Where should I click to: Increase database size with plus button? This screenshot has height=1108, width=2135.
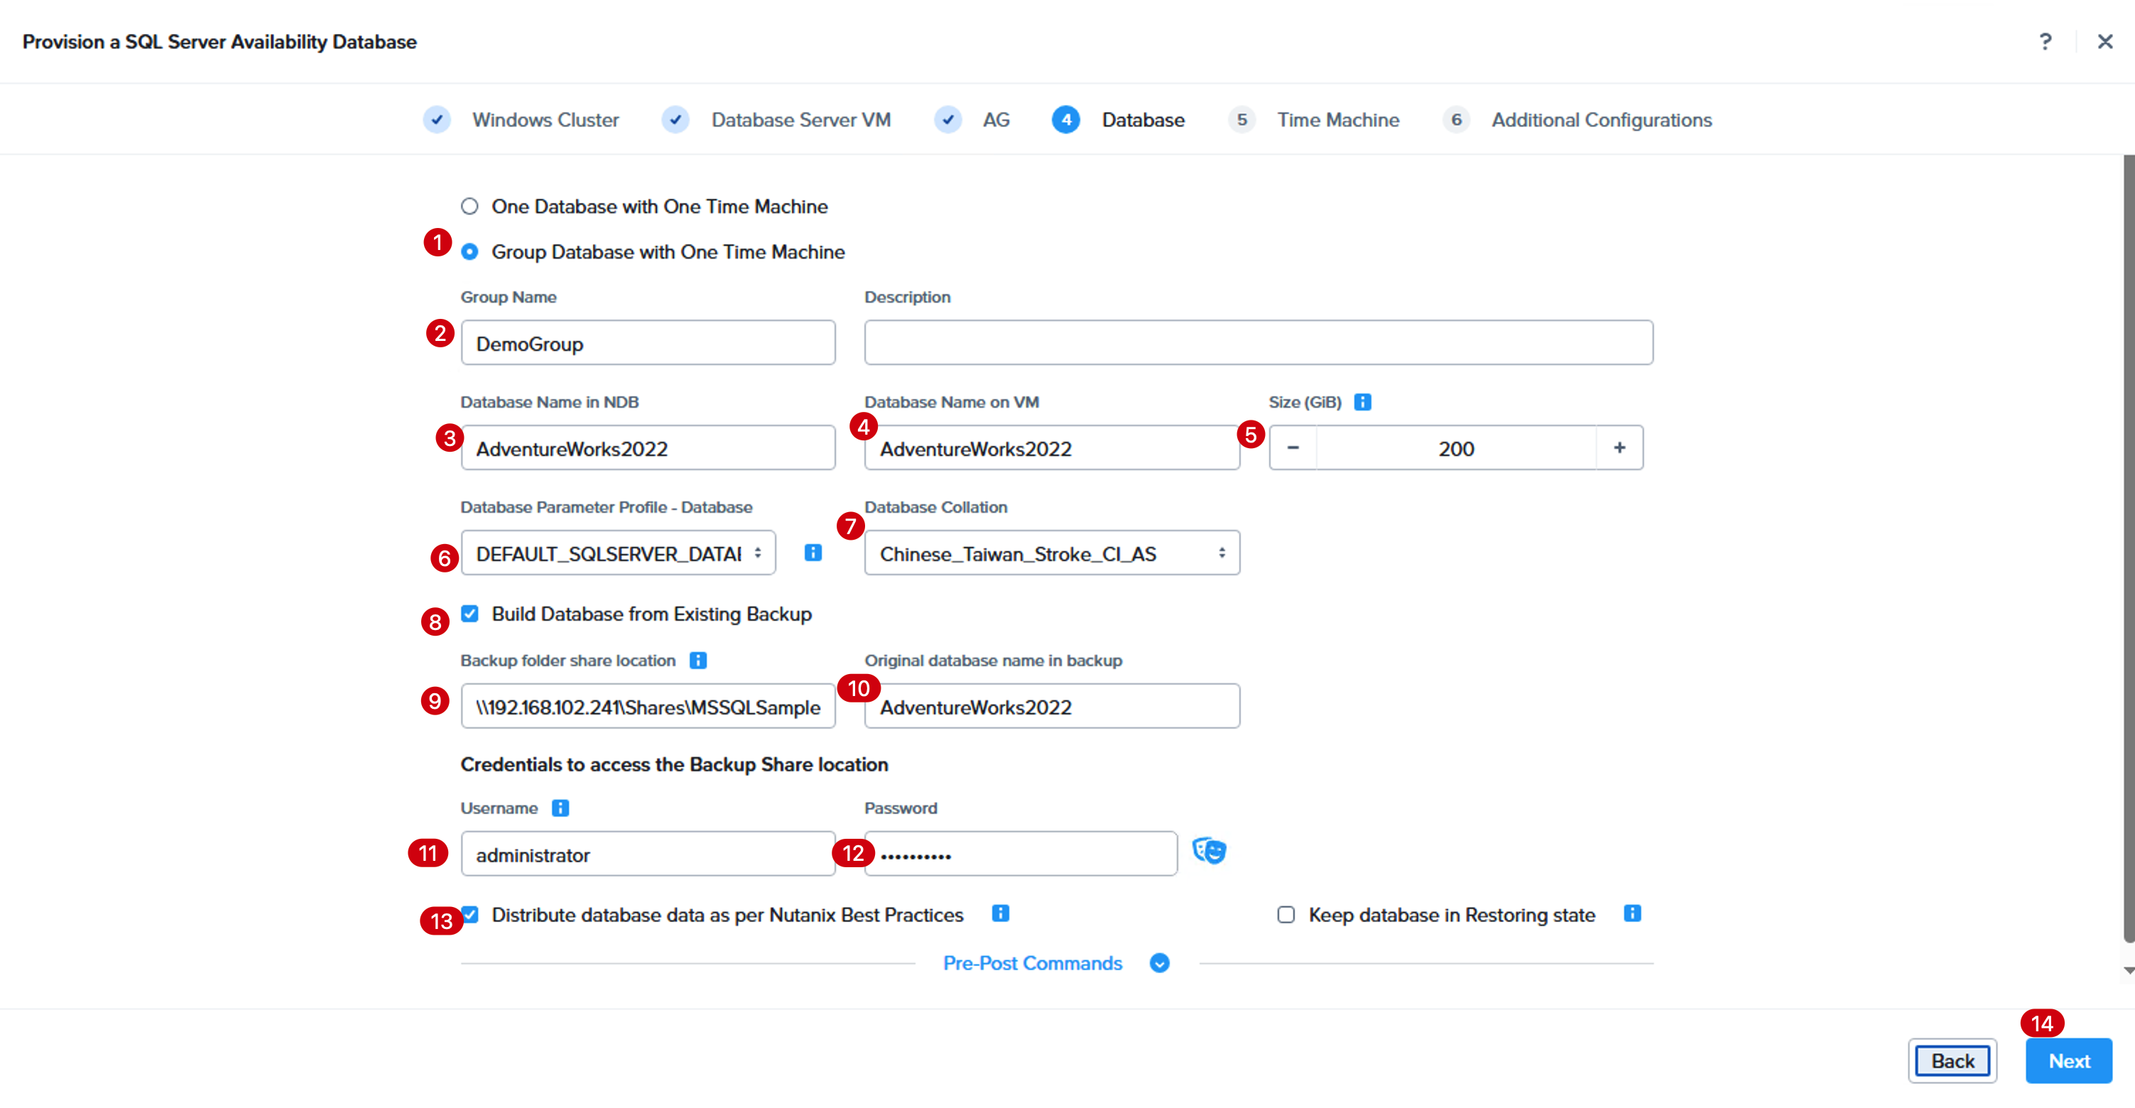[x=1619, y=447]
